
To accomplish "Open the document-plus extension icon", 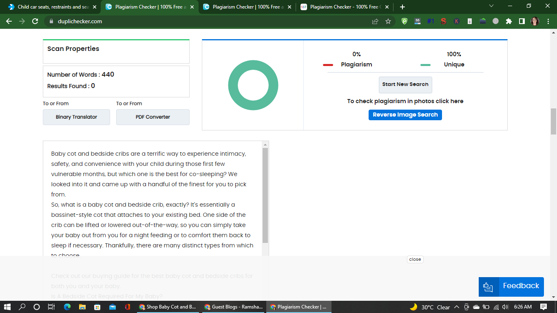I will [470, 21].
